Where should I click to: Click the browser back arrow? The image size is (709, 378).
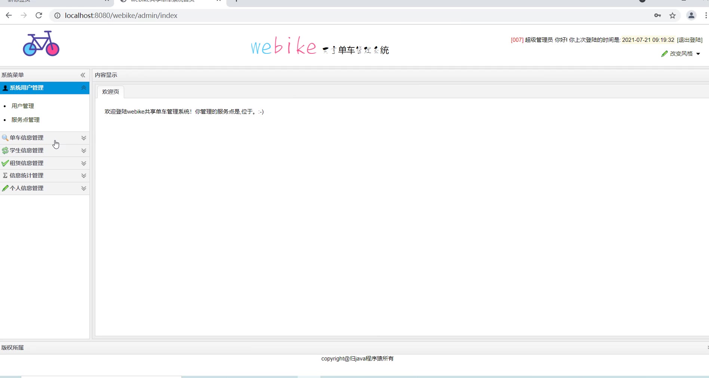click(x=9, y=15)
